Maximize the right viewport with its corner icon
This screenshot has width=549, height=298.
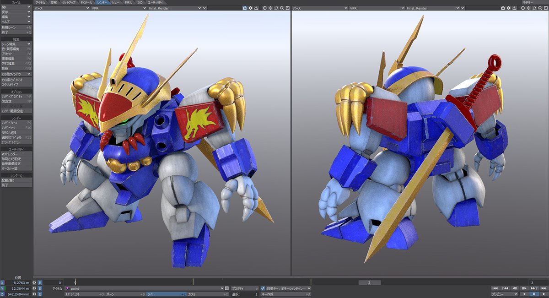546,8
